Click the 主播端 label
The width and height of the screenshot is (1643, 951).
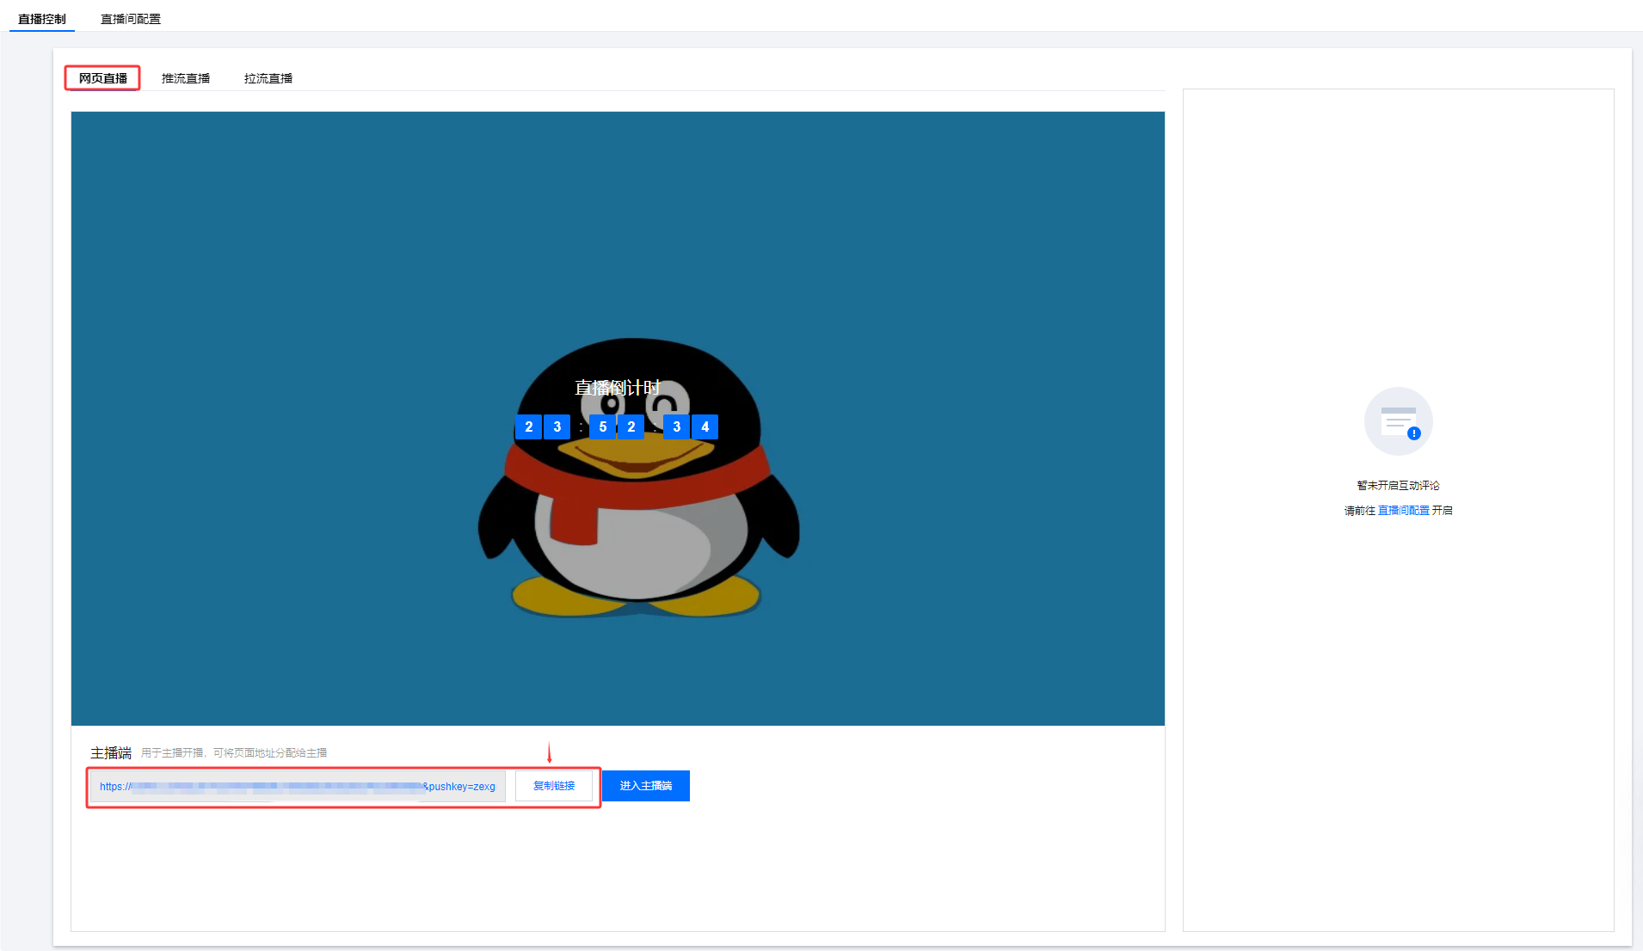coord(111,753)
